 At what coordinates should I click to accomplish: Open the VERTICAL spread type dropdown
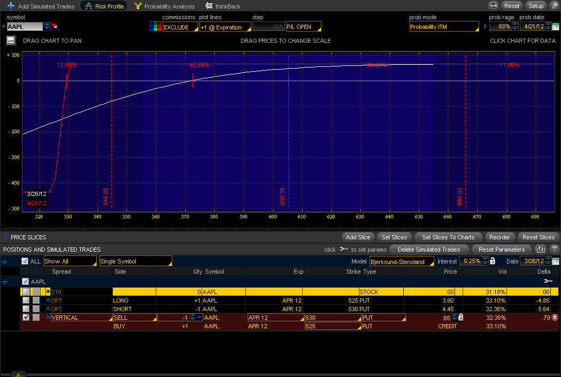81,318
